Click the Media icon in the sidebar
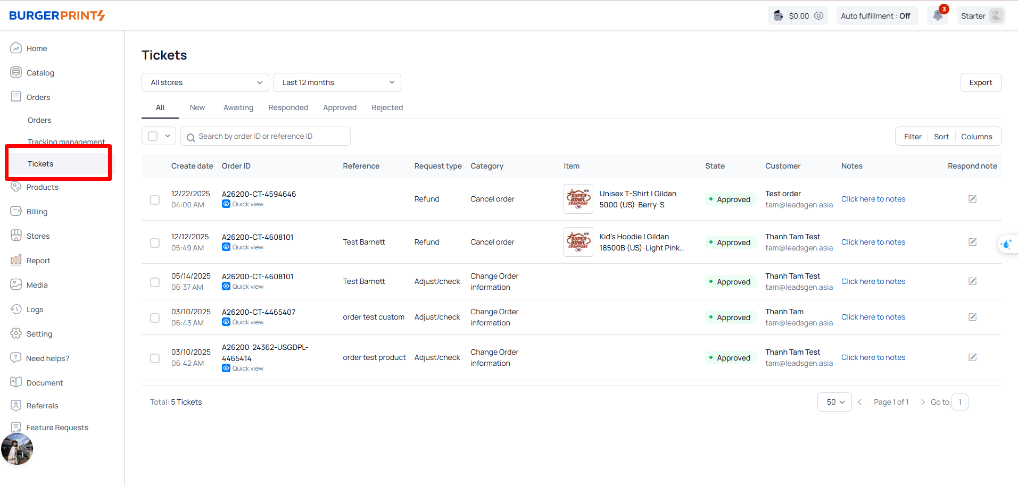Screen dimensions: 1018x486 click(x=16, y=284)
